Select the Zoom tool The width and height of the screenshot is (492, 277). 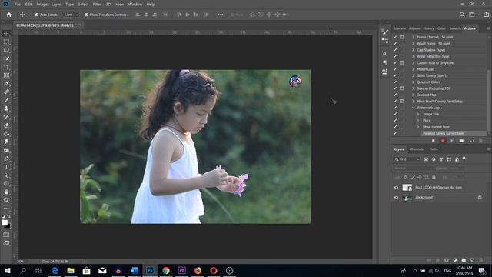6,200
